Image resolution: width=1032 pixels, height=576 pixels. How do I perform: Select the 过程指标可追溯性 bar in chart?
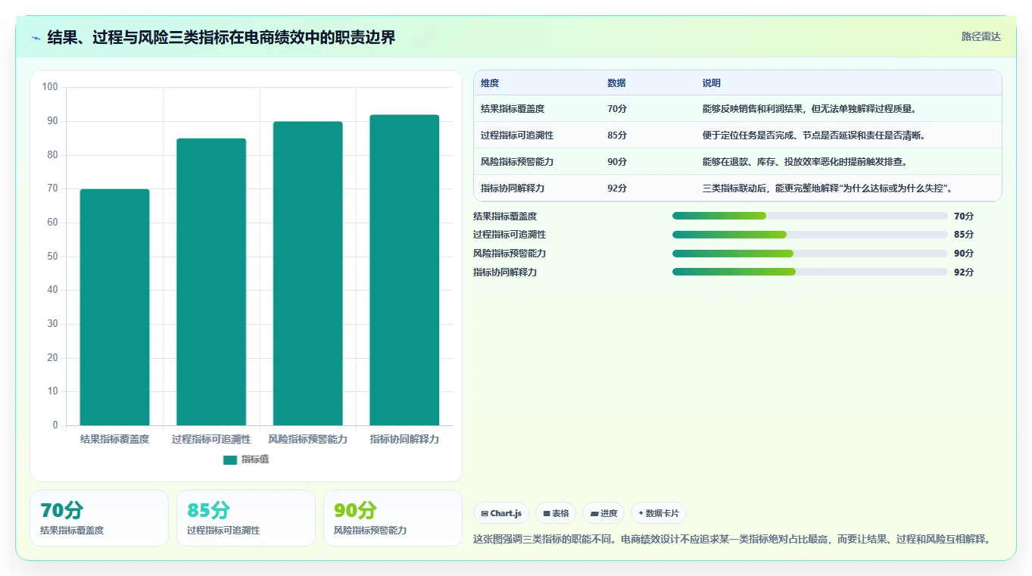(211, 282)
